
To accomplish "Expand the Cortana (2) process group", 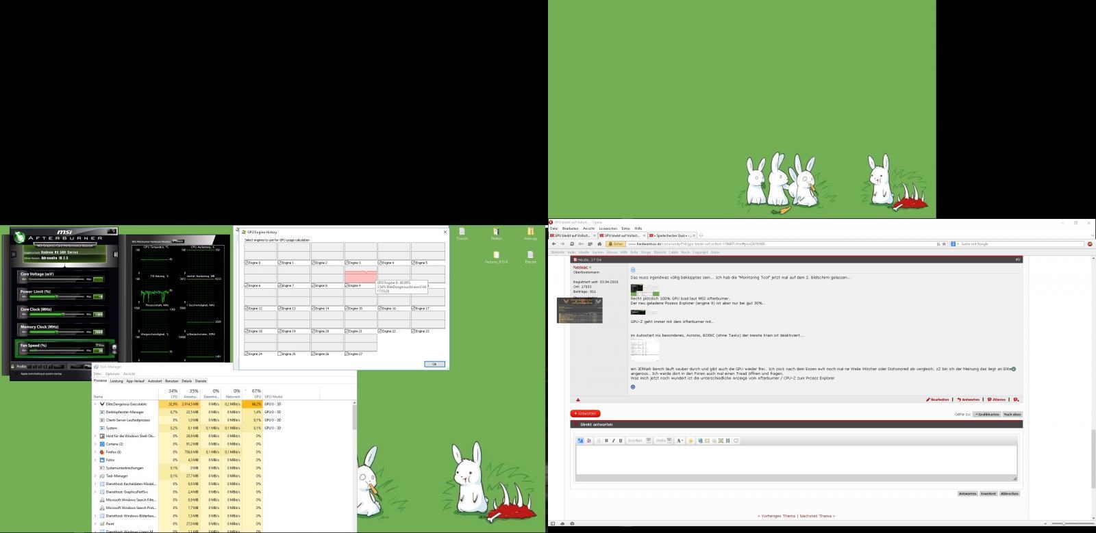I will (x=95, y=444).
